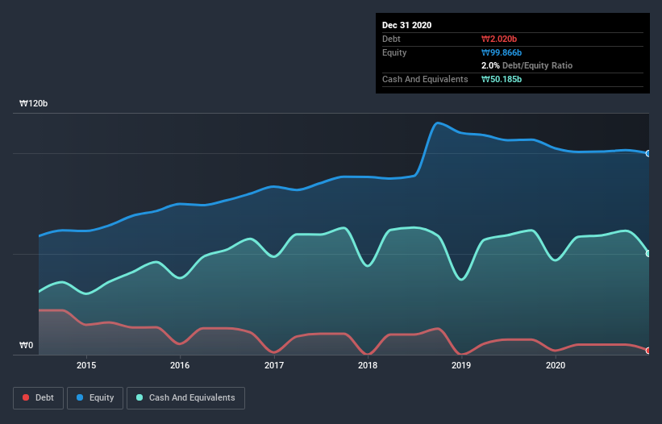Click the Debt data point marker at Dec 2020
Screen dimensions: 662x424
pyautogui.click(x=648, y=351)
